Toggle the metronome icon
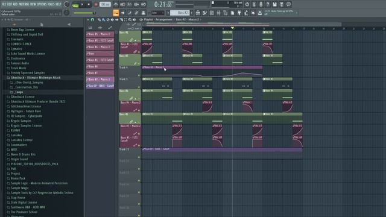The width and height of the screenshot is (386, 217). tap(116, 4)
